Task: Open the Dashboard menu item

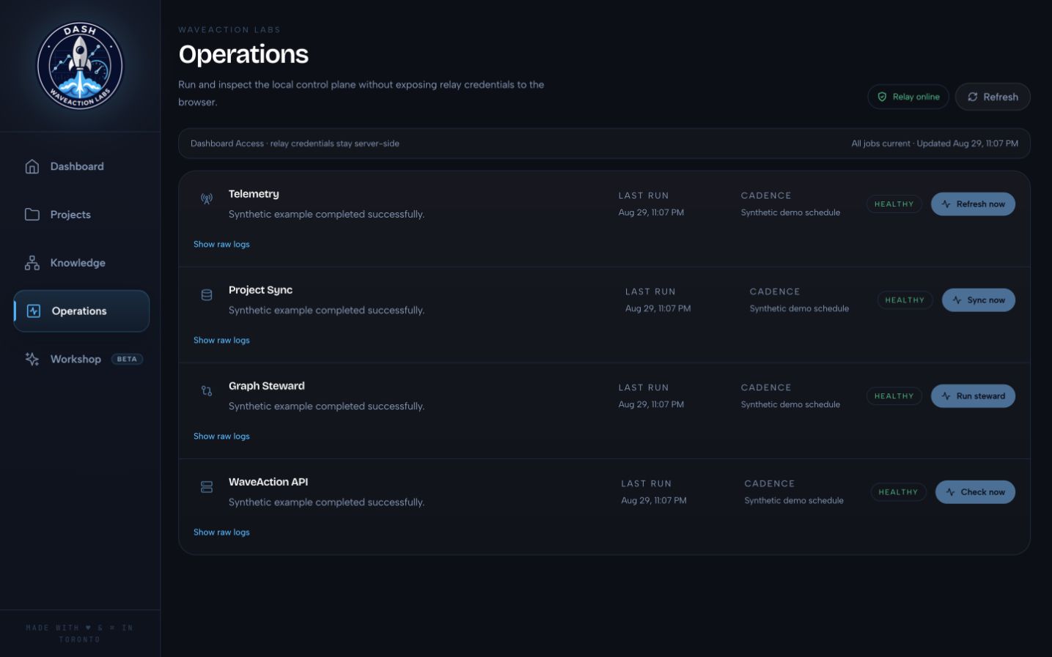Action: click(77, 166)
